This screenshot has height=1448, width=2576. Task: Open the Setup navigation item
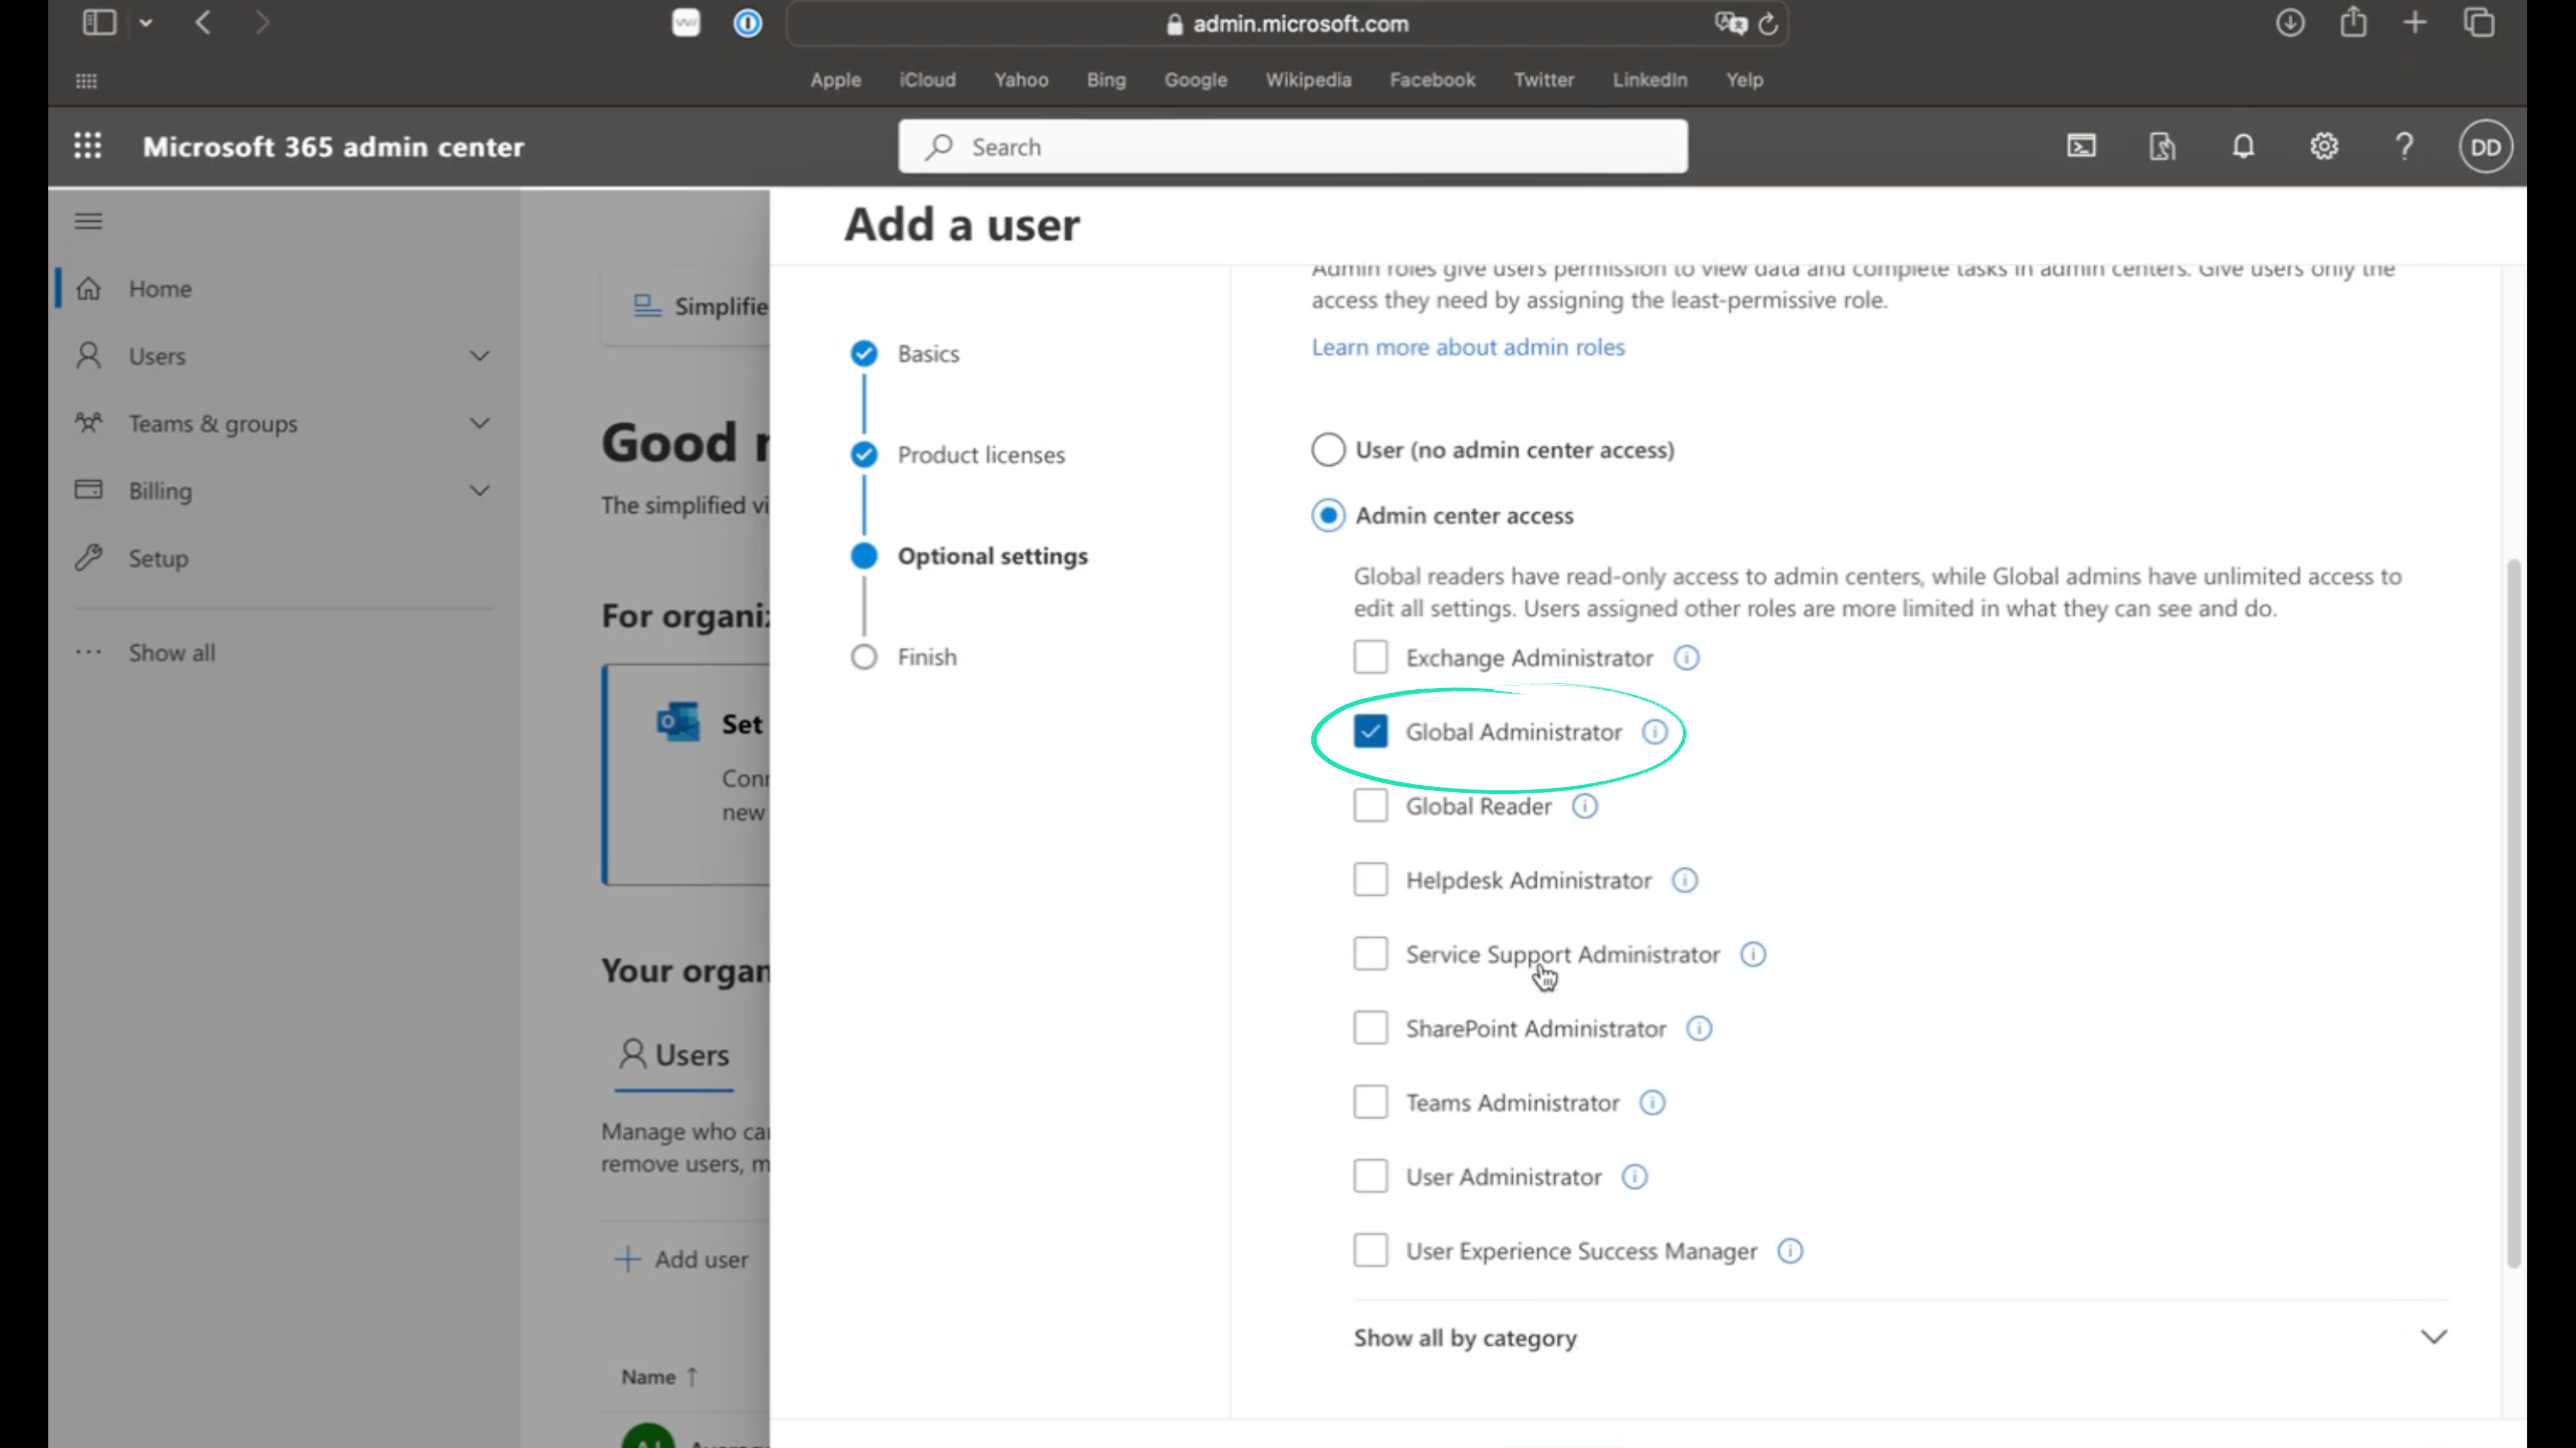click(x=158, y=559)
